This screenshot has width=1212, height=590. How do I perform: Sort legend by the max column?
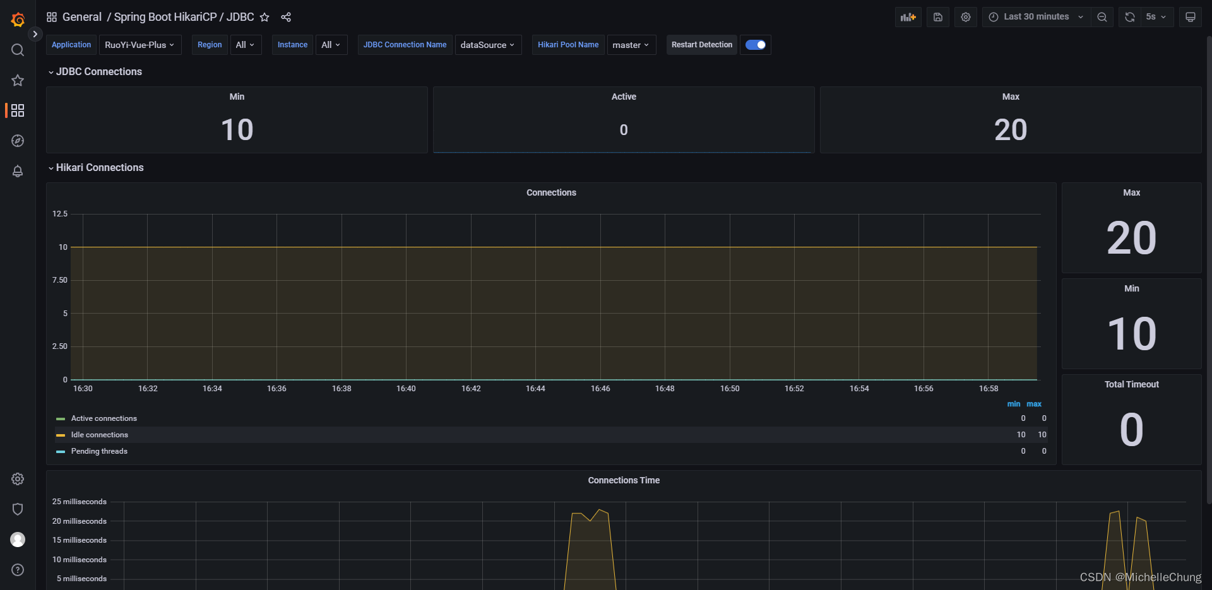coord(1034,404)
